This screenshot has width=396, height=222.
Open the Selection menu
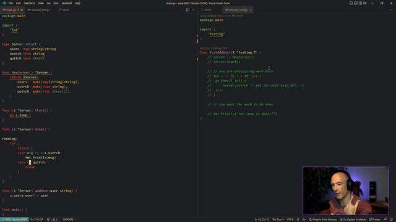[29, 3]
